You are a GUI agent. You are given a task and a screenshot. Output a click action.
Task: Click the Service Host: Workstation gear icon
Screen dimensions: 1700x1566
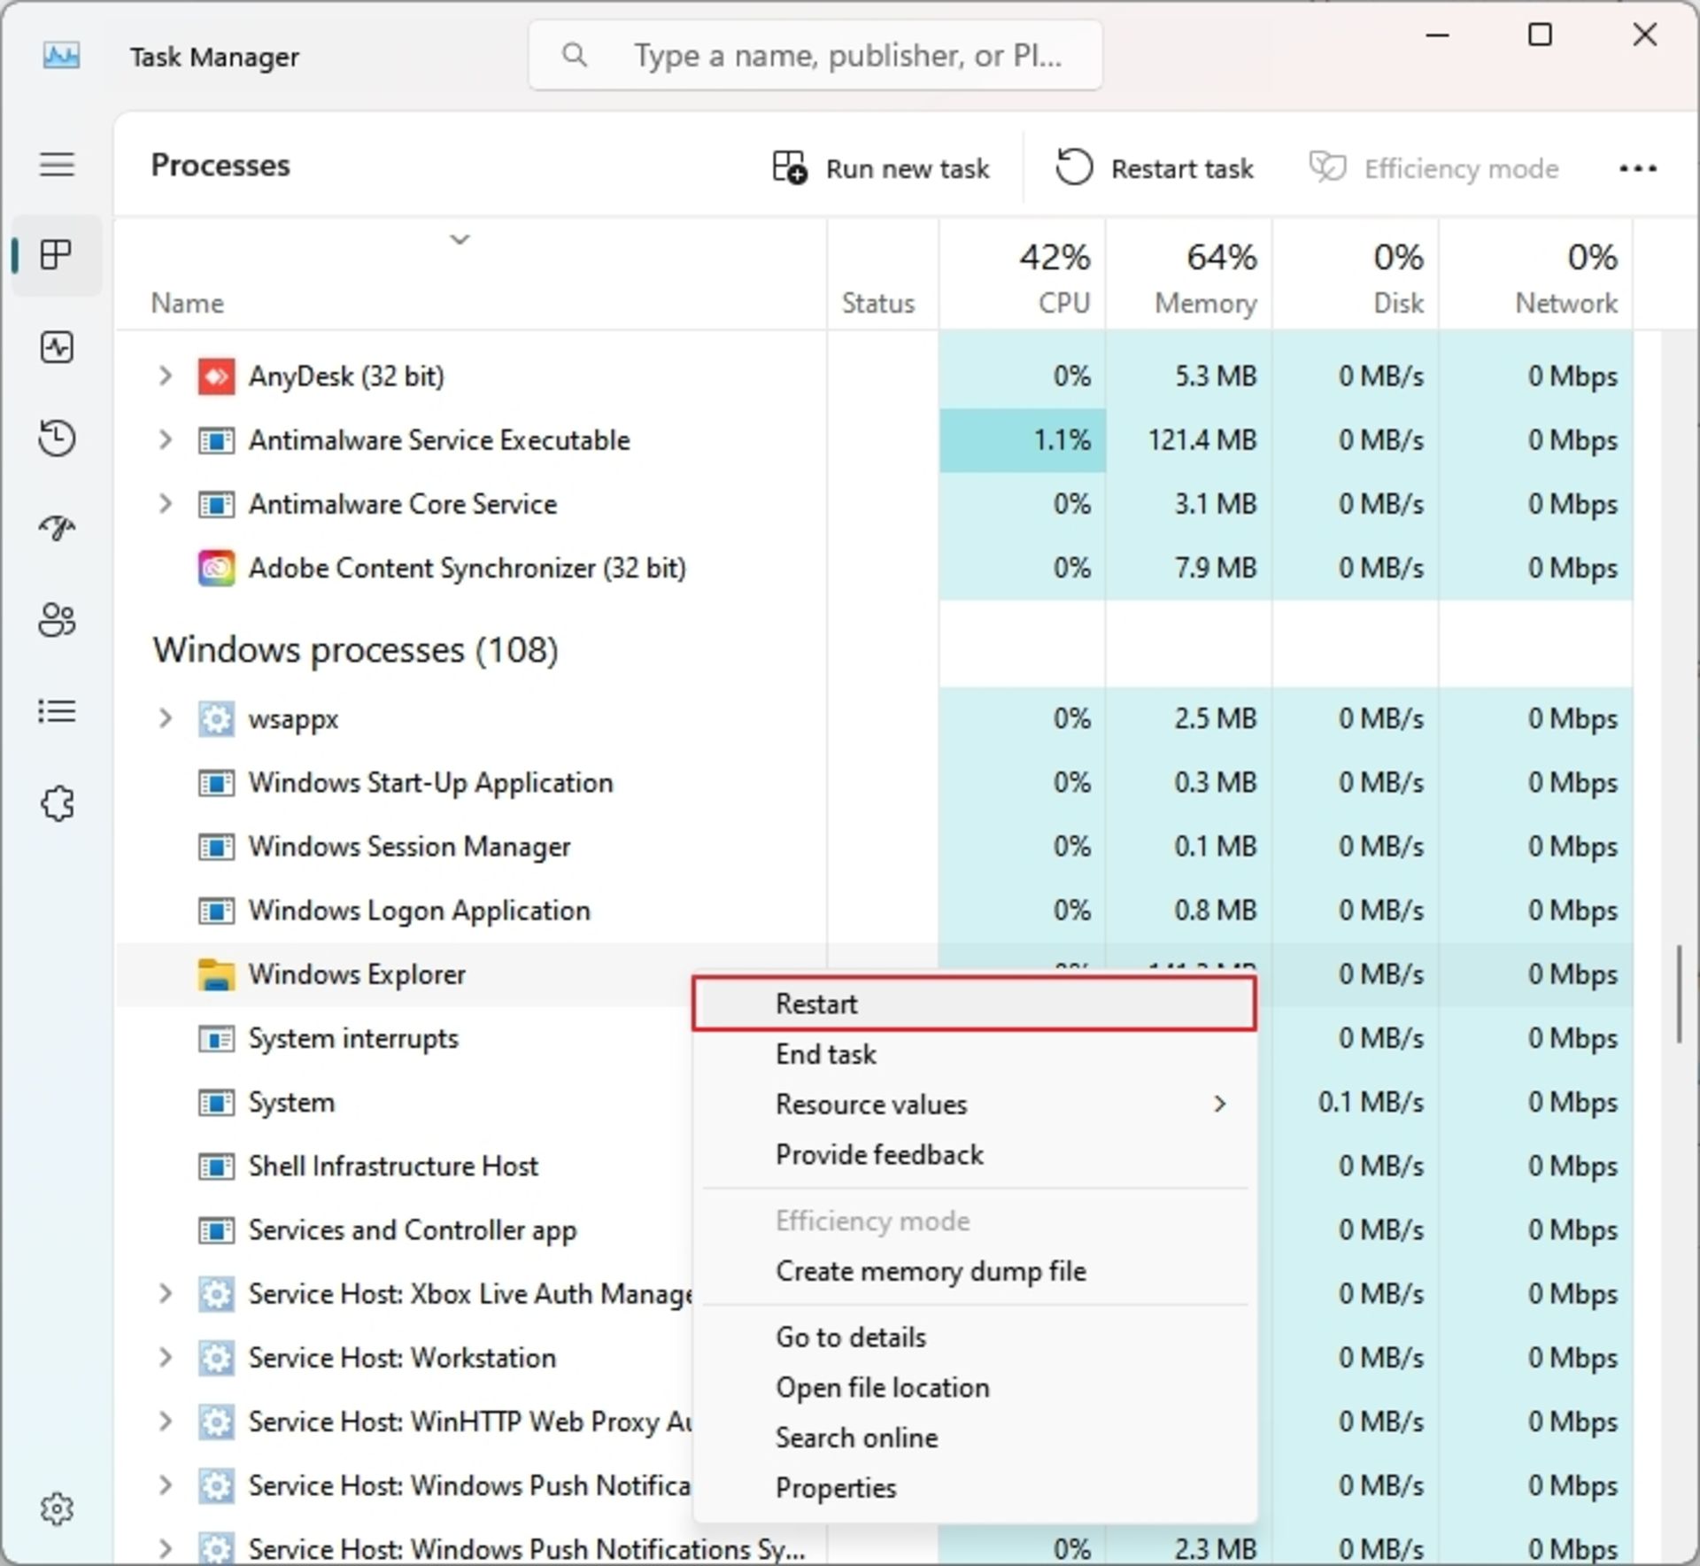pos(216,1358)
